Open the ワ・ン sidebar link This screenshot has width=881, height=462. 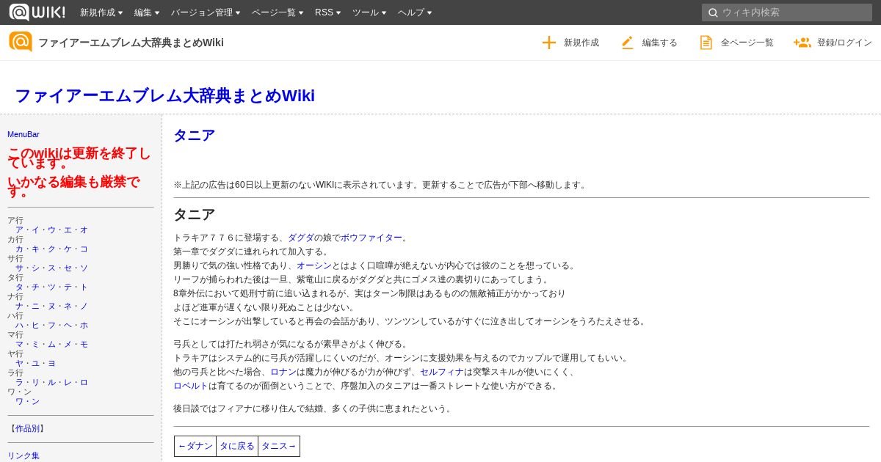[x=27, y=401]
